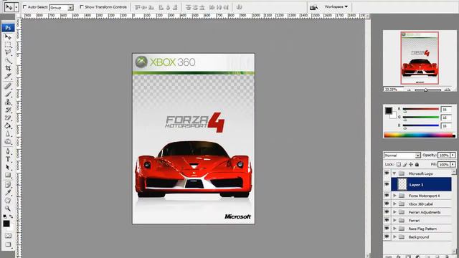Screen dimensions: 459x258
Task: Select the Magic Wand tool
Action: pyautogui.click(x=8, y=60)
